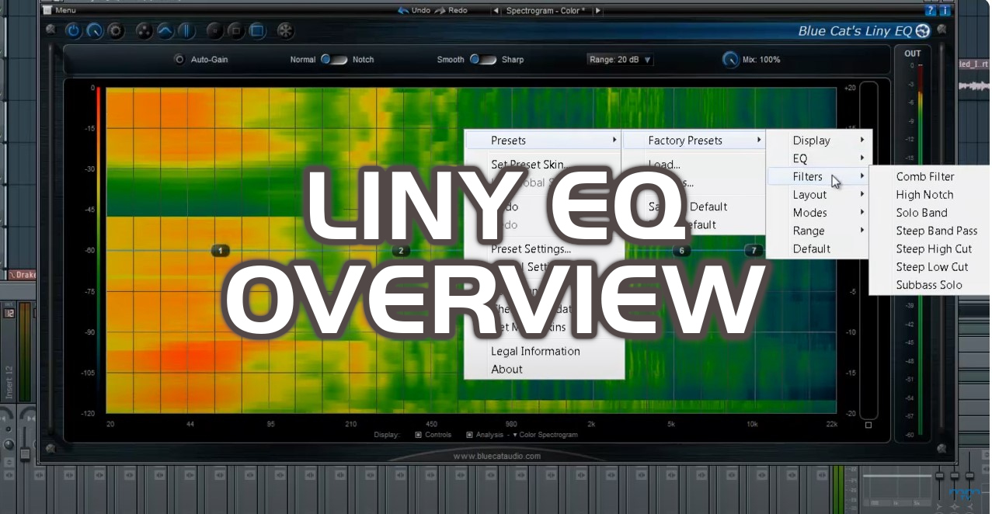Toggle the Analysis display checkbox
This screenshot has width=992, height=514.
(x=469, y=435)
